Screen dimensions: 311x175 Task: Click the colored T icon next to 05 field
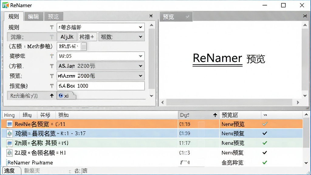click(x=52, y=56)
